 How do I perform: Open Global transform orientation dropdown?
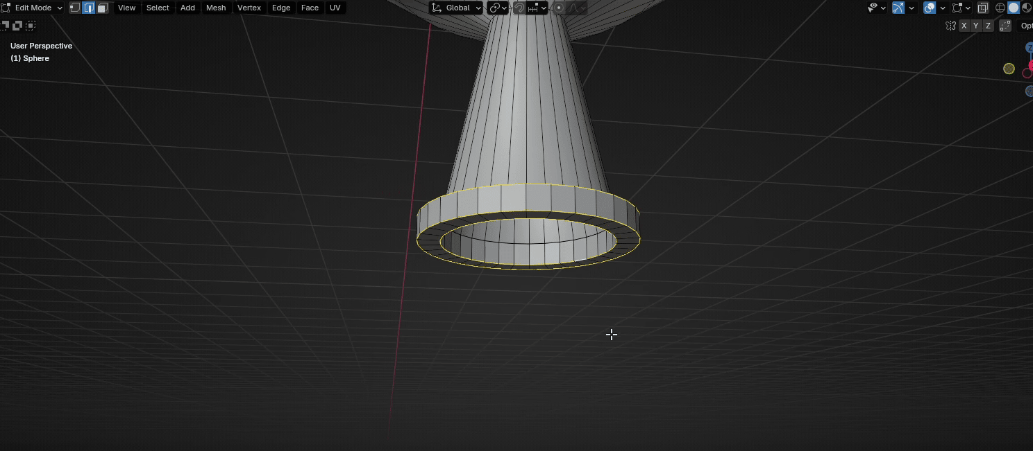point(456,8)
